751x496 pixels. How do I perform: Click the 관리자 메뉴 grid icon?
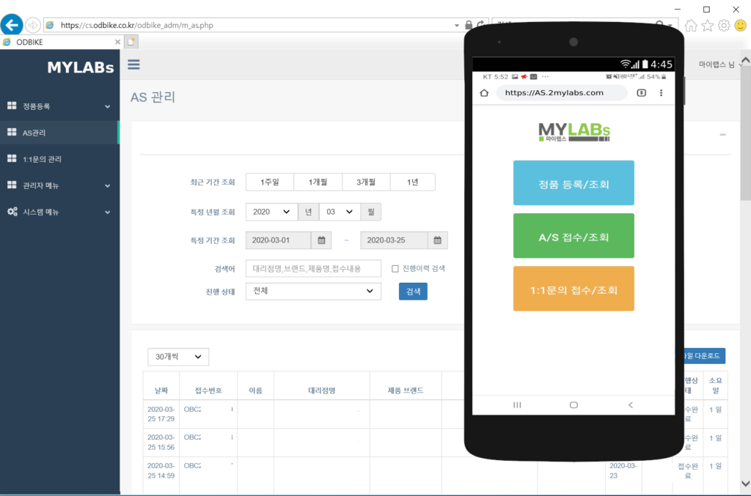12,185
